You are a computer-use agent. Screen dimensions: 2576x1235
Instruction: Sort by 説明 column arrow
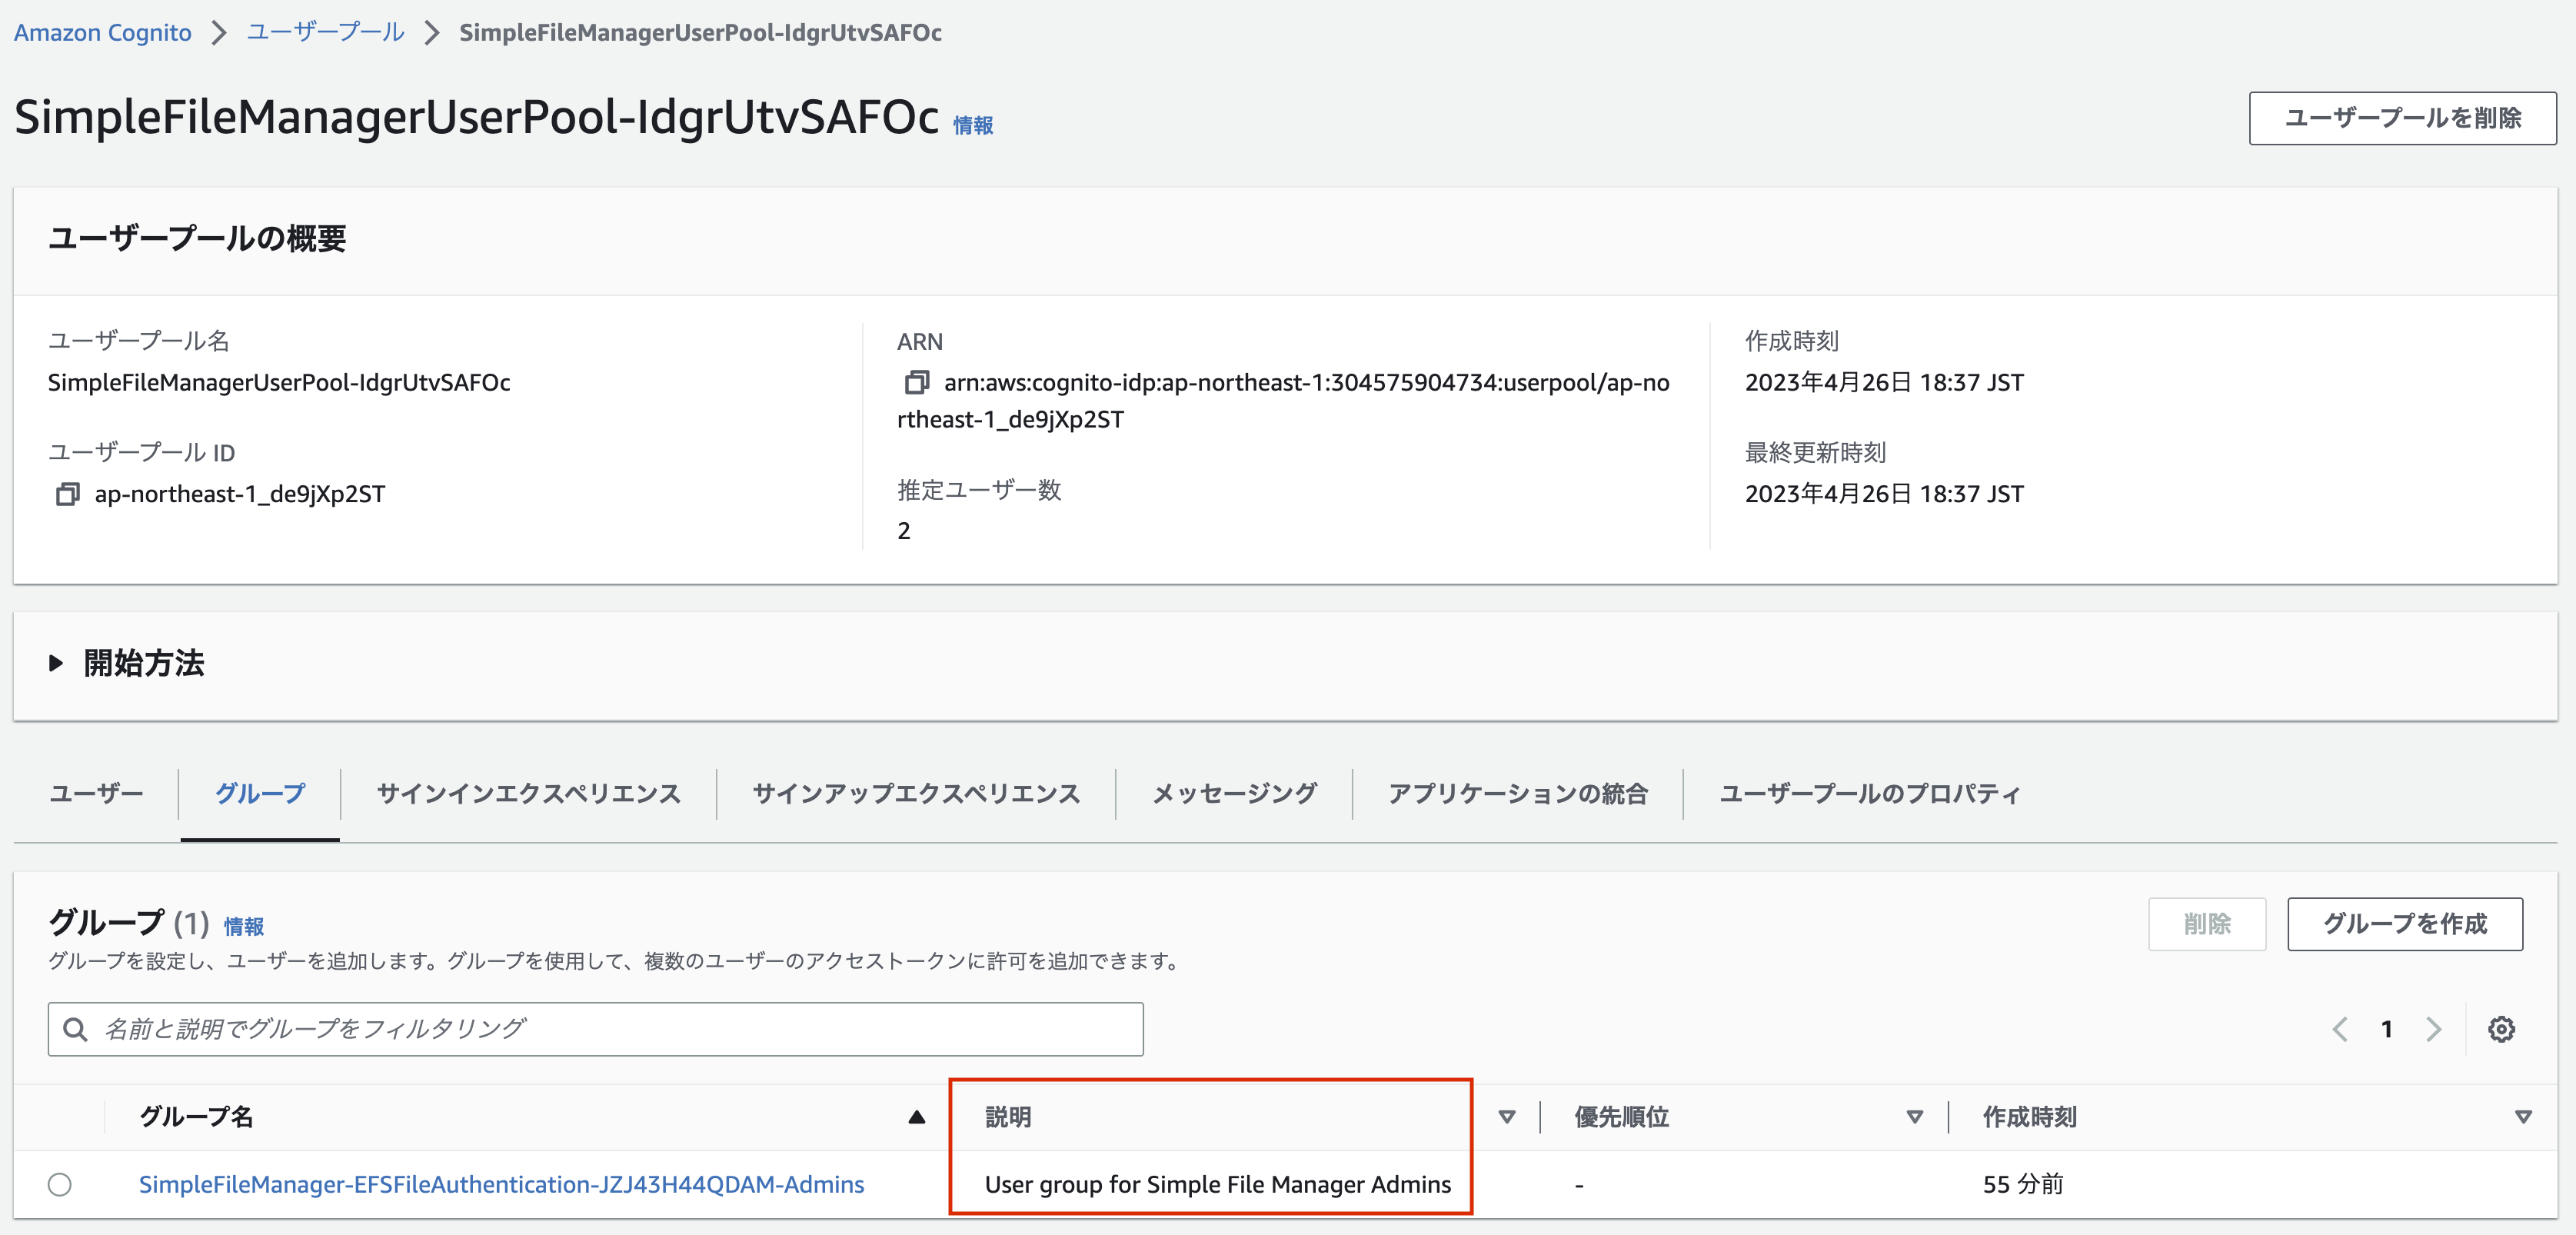(1506, 1117)
